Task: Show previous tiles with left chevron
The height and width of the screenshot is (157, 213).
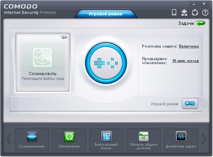Action: pos(9,139)
